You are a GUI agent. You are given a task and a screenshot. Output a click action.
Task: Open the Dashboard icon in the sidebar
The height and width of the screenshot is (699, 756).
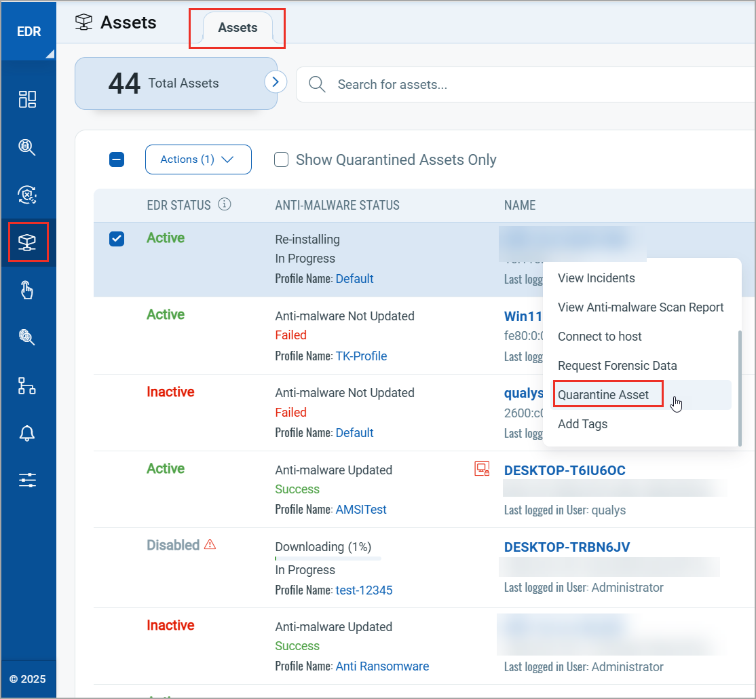tap(28, 99)
